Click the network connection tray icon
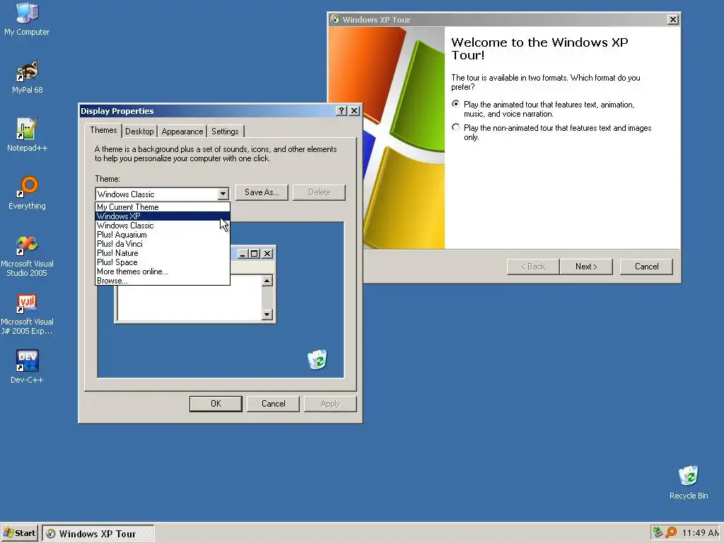 [x=658, y=532]
